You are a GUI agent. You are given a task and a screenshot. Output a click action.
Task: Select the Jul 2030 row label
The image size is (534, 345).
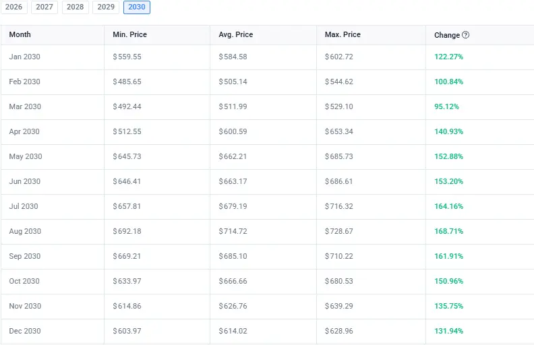pyautogui.click(x=24, y=206)
